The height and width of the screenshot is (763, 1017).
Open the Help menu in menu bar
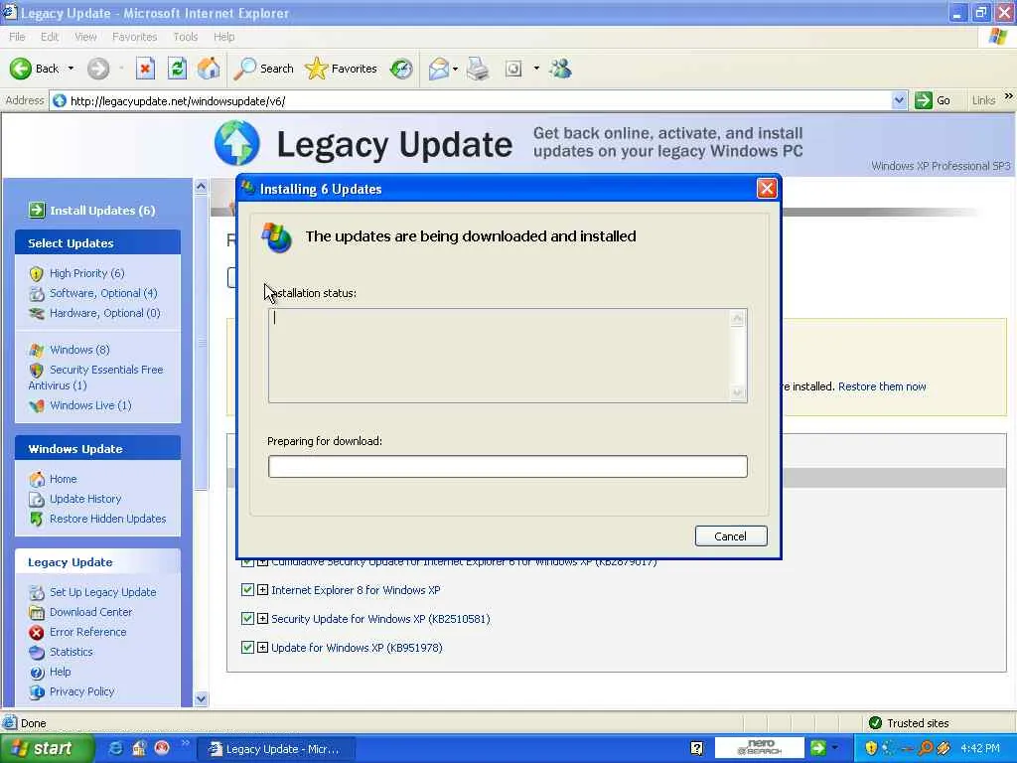coord(223,37)
